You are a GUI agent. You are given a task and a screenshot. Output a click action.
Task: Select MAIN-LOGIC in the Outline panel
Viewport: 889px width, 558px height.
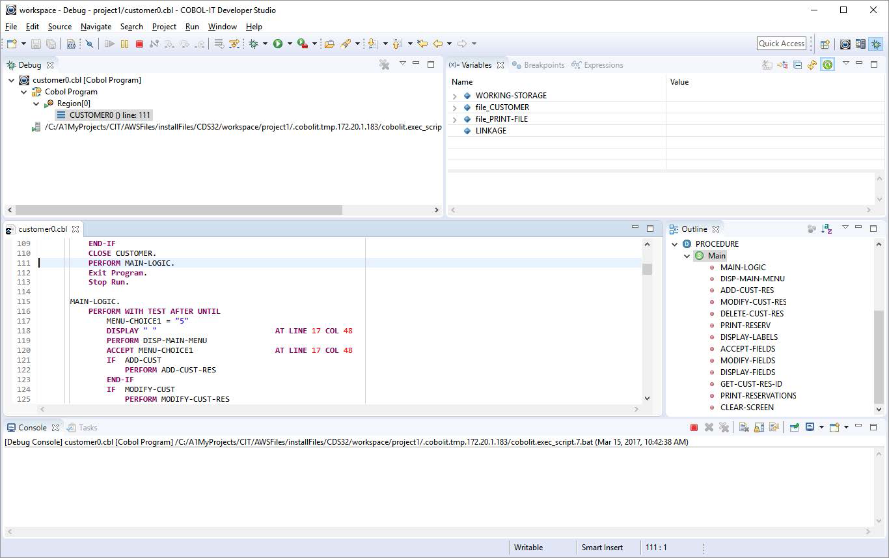[x=743, y=267]
